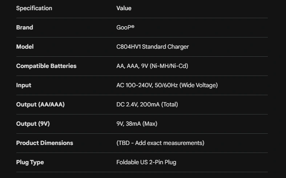Image resolution: width=286 pixels, height=178 pixels.
Task: Click the GooP brand name text
Action: pos(125,27)
